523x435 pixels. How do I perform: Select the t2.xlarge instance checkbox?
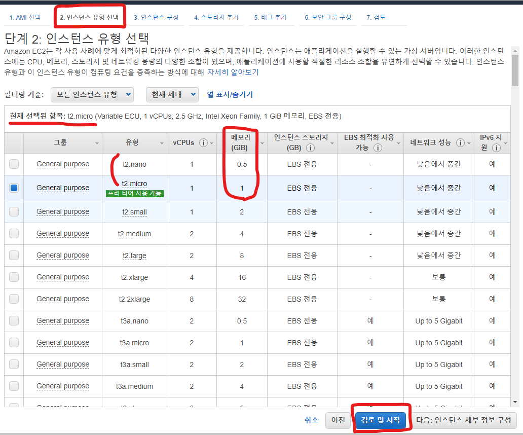(x=14, y=277)
